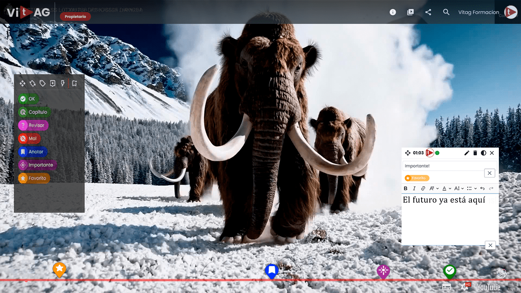This screenshot has height=293, width=521.
Task: Jump to blue bookmark marker on timeline
Action: click(x=271, y=271)
